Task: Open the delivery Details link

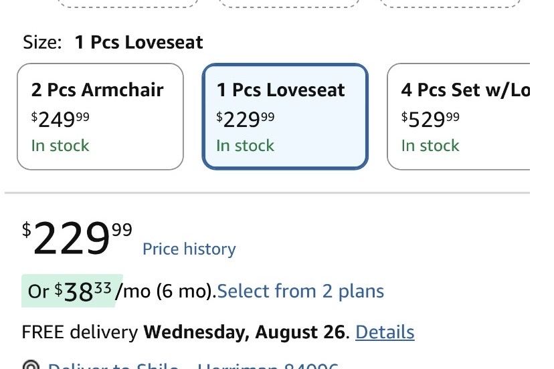Action: click(x=385, y=332)
